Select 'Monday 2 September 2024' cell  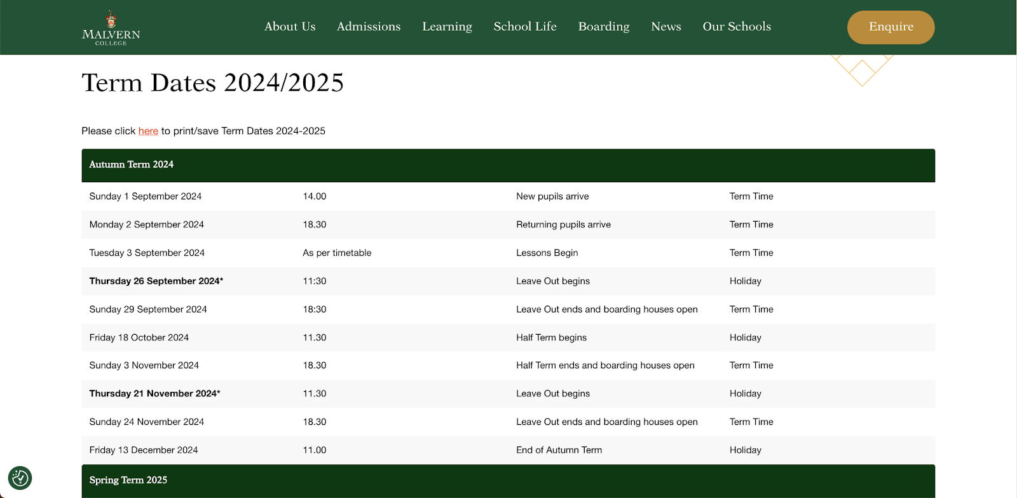pos(147,224)
